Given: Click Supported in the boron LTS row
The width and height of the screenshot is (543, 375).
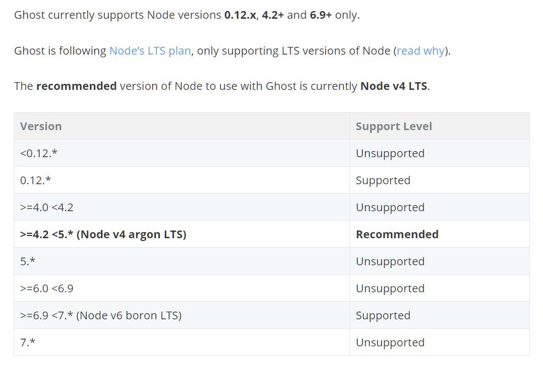Looking at the screenshot, I should click(x=383, y=316).
